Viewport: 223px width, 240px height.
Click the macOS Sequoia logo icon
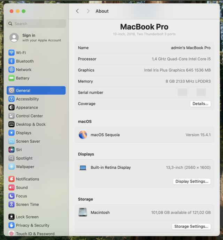coord(83,135)
